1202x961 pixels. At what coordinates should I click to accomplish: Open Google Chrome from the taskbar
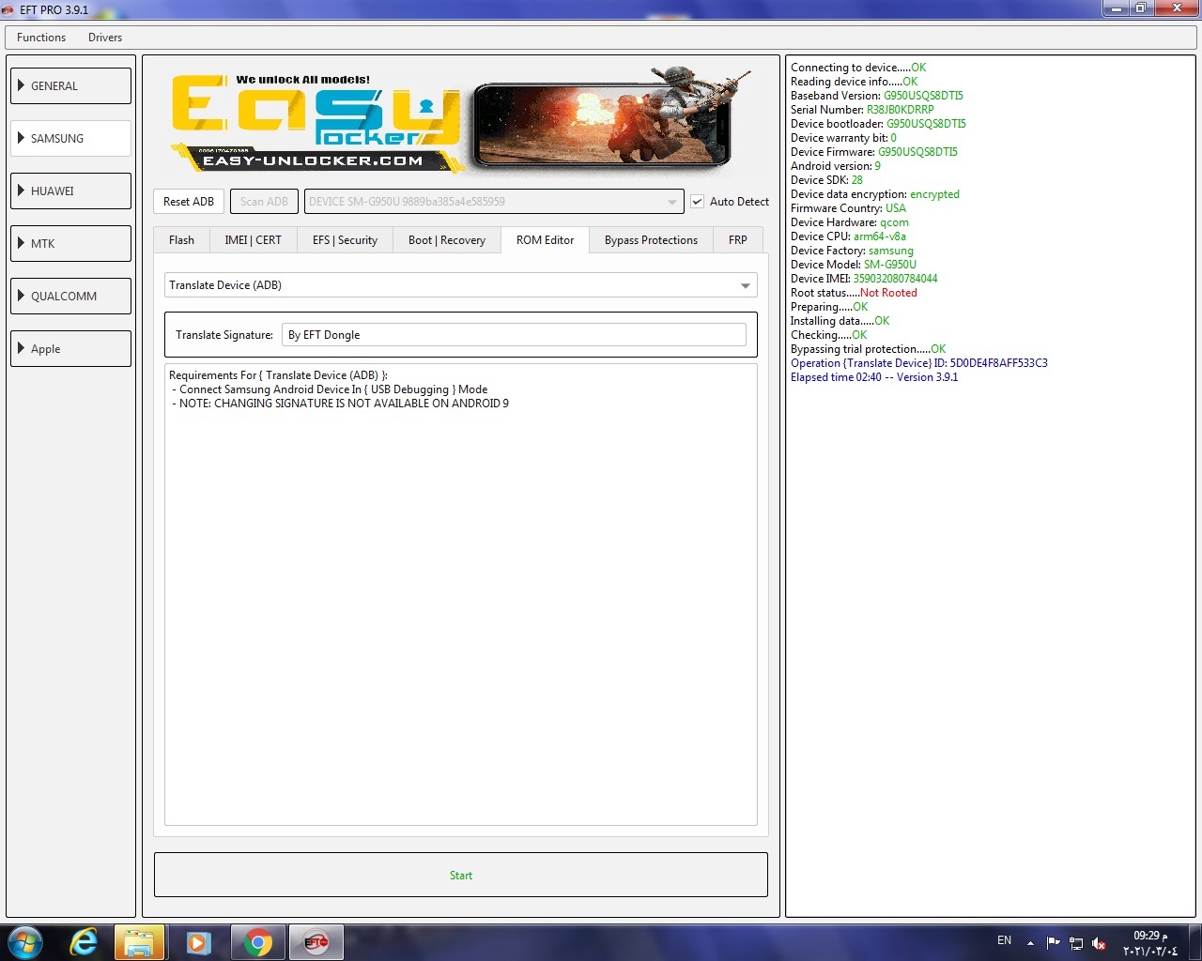(258, 941)
